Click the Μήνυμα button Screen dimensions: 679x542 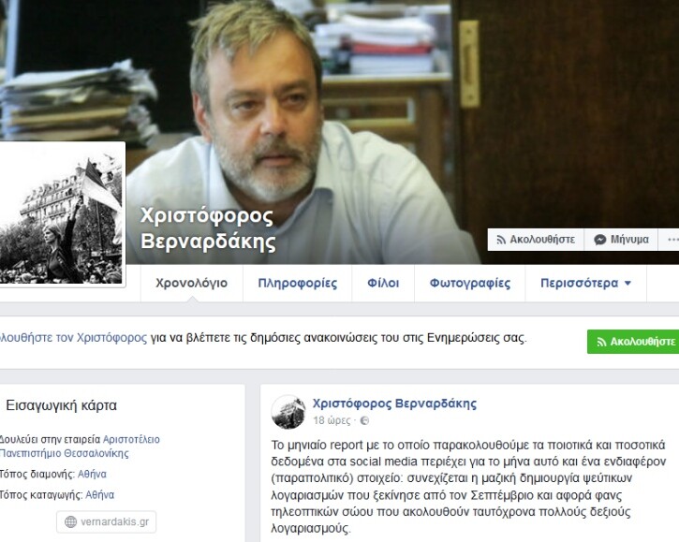(x=621, y=240)
